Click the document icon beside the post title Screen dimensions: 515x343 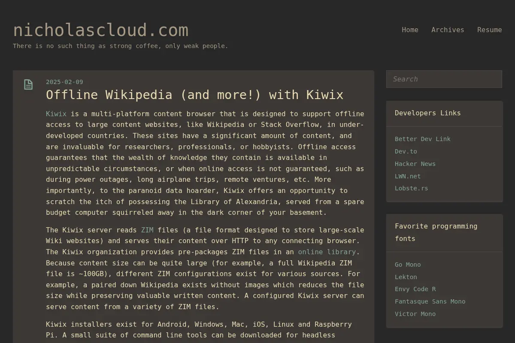click(28, 84)
